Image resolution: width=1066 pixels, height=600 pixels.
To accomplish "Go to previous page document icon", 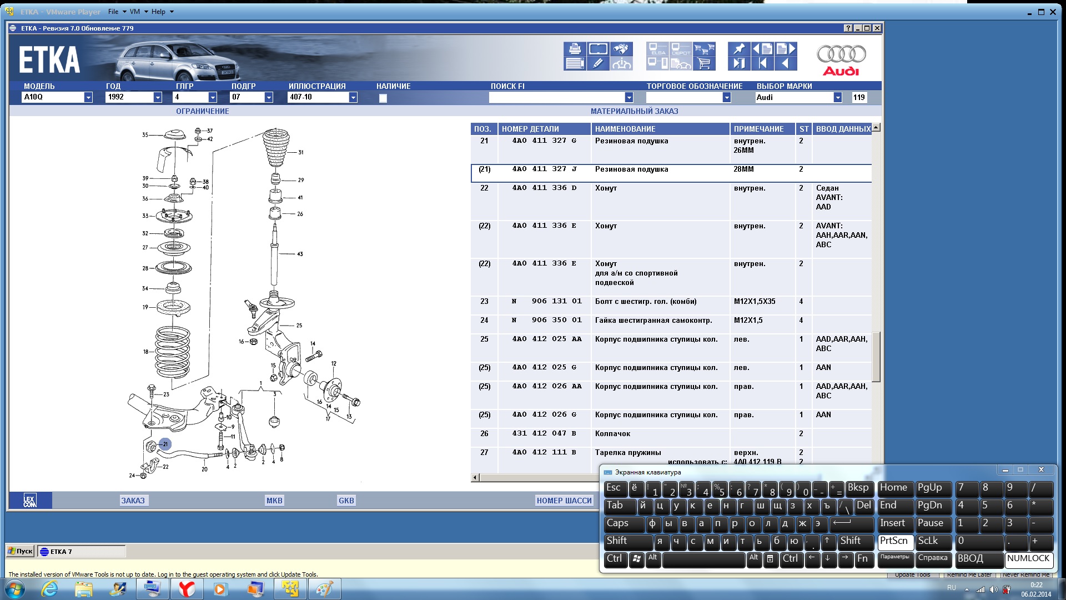I will pos(762,49).
